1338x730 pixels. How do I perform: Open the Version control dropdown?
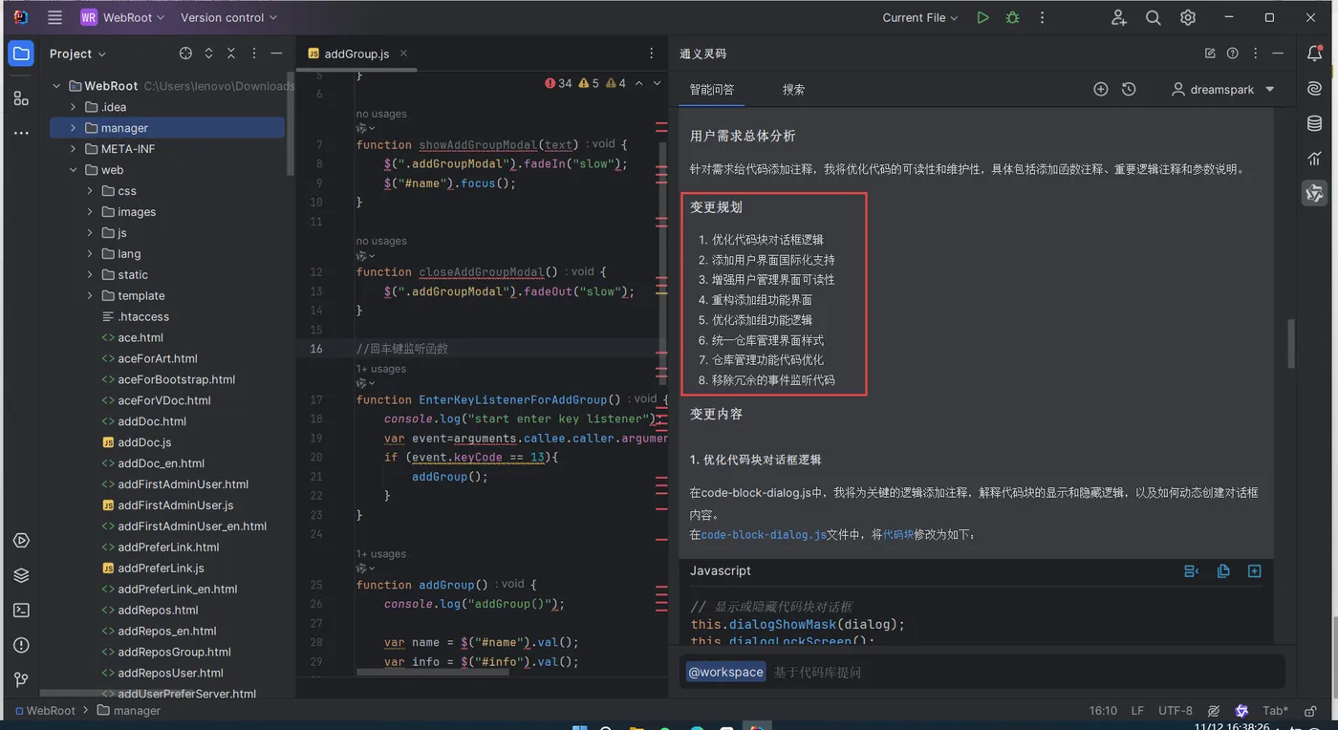pos(228,17)
